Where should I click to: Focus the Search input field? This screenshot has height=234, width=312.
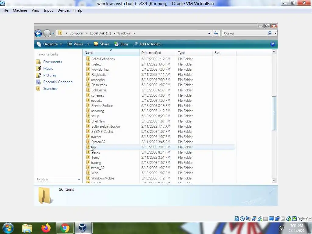(244, 34)
